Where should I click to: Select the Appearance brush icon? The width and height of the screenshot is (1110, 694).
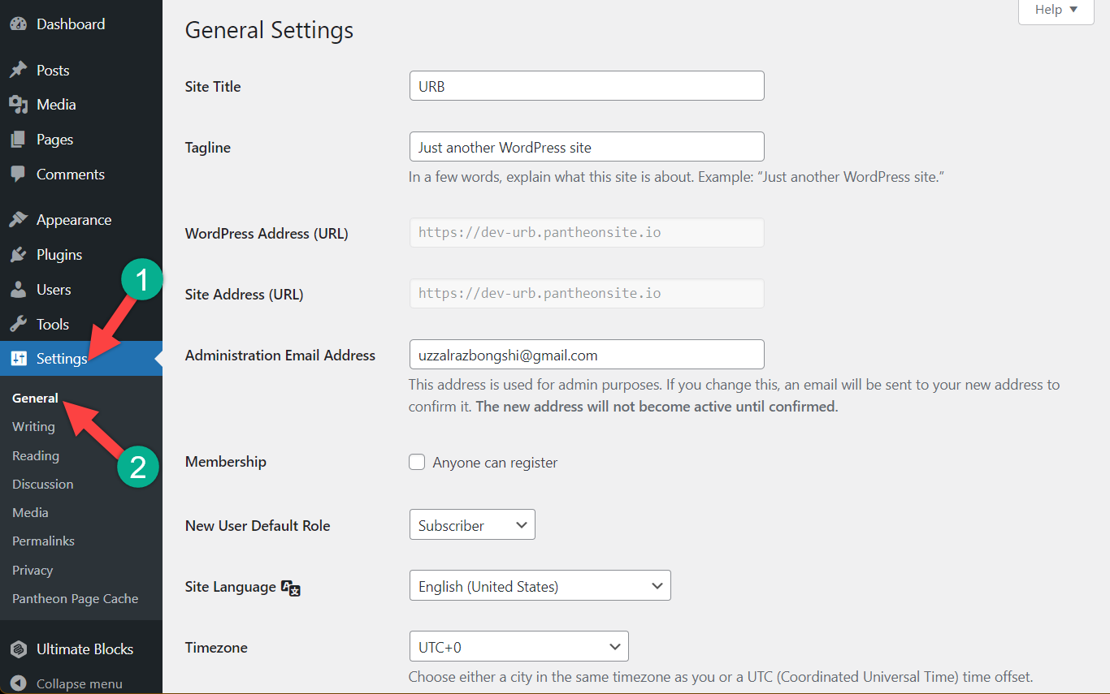point(18,219)
